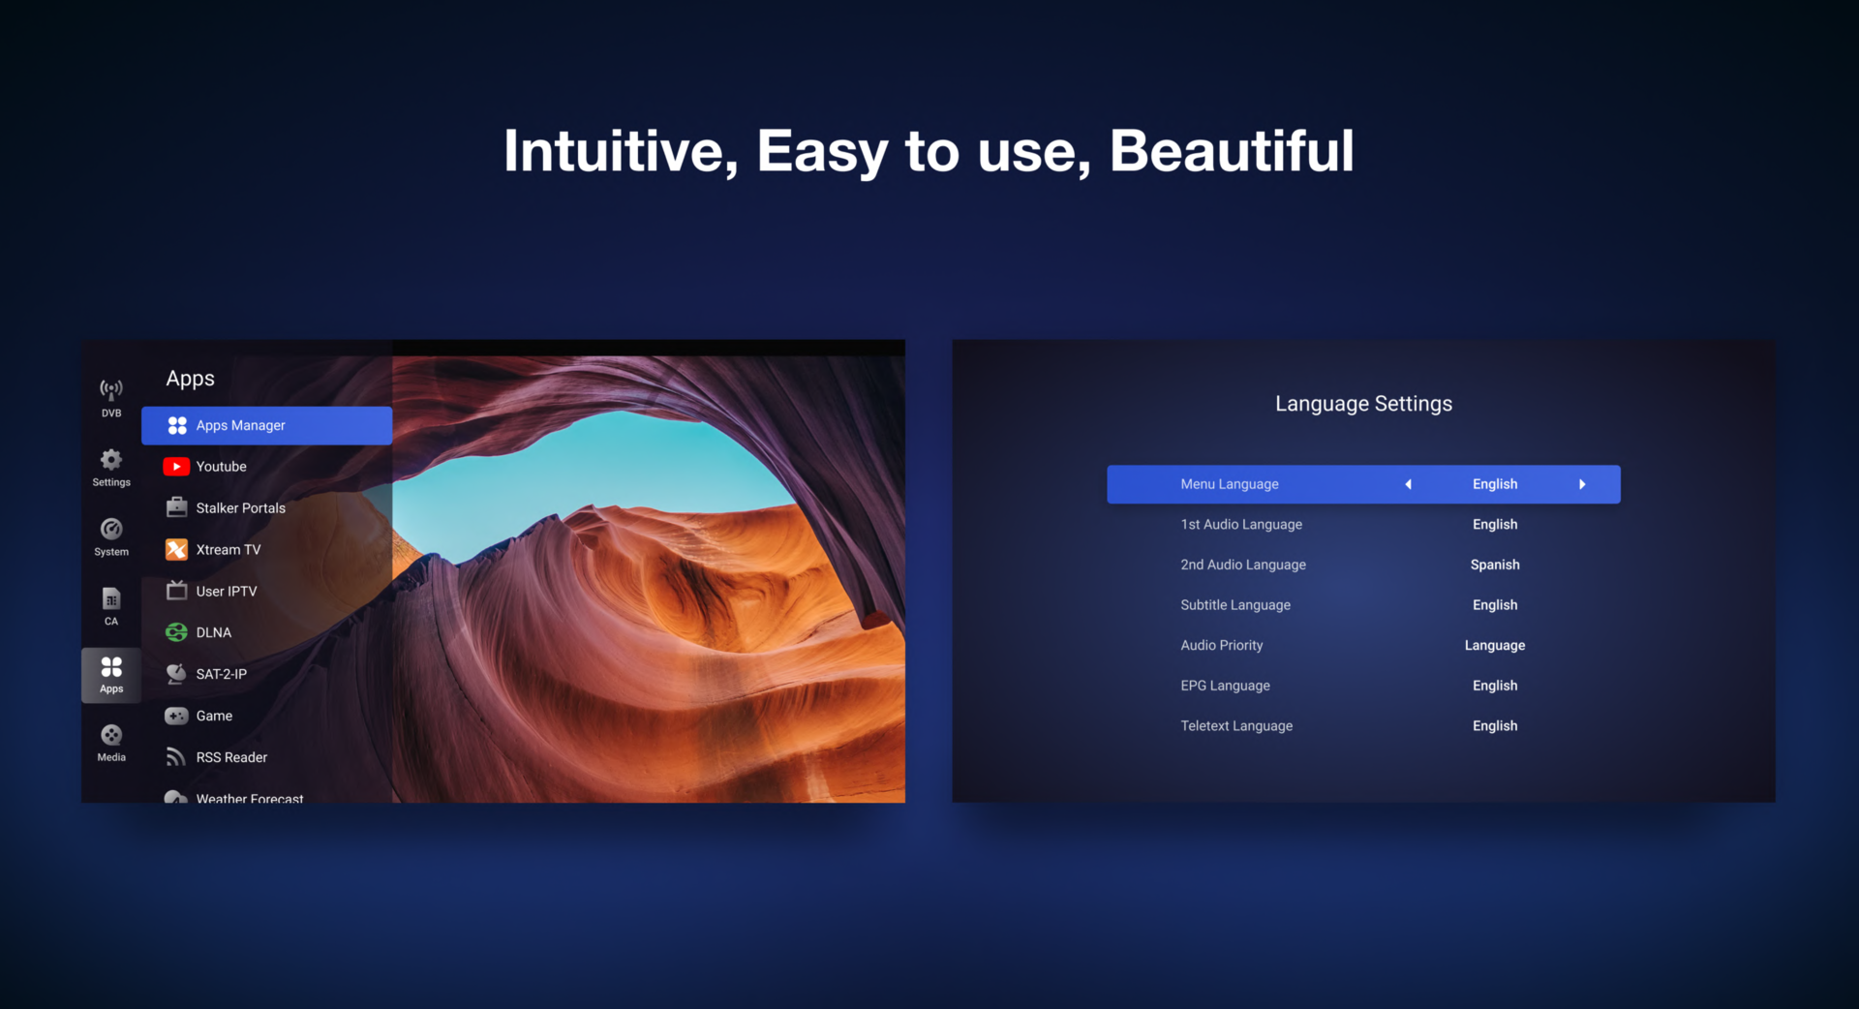Click the canyon wallpaper preview image
The width and height of the screenshot is (1859, 1009).
point(649,577)
